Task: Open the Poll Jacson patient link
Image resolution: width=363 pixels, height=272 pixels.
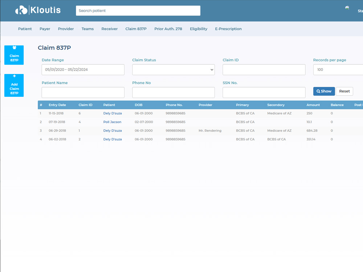Action: coord(112,122)
